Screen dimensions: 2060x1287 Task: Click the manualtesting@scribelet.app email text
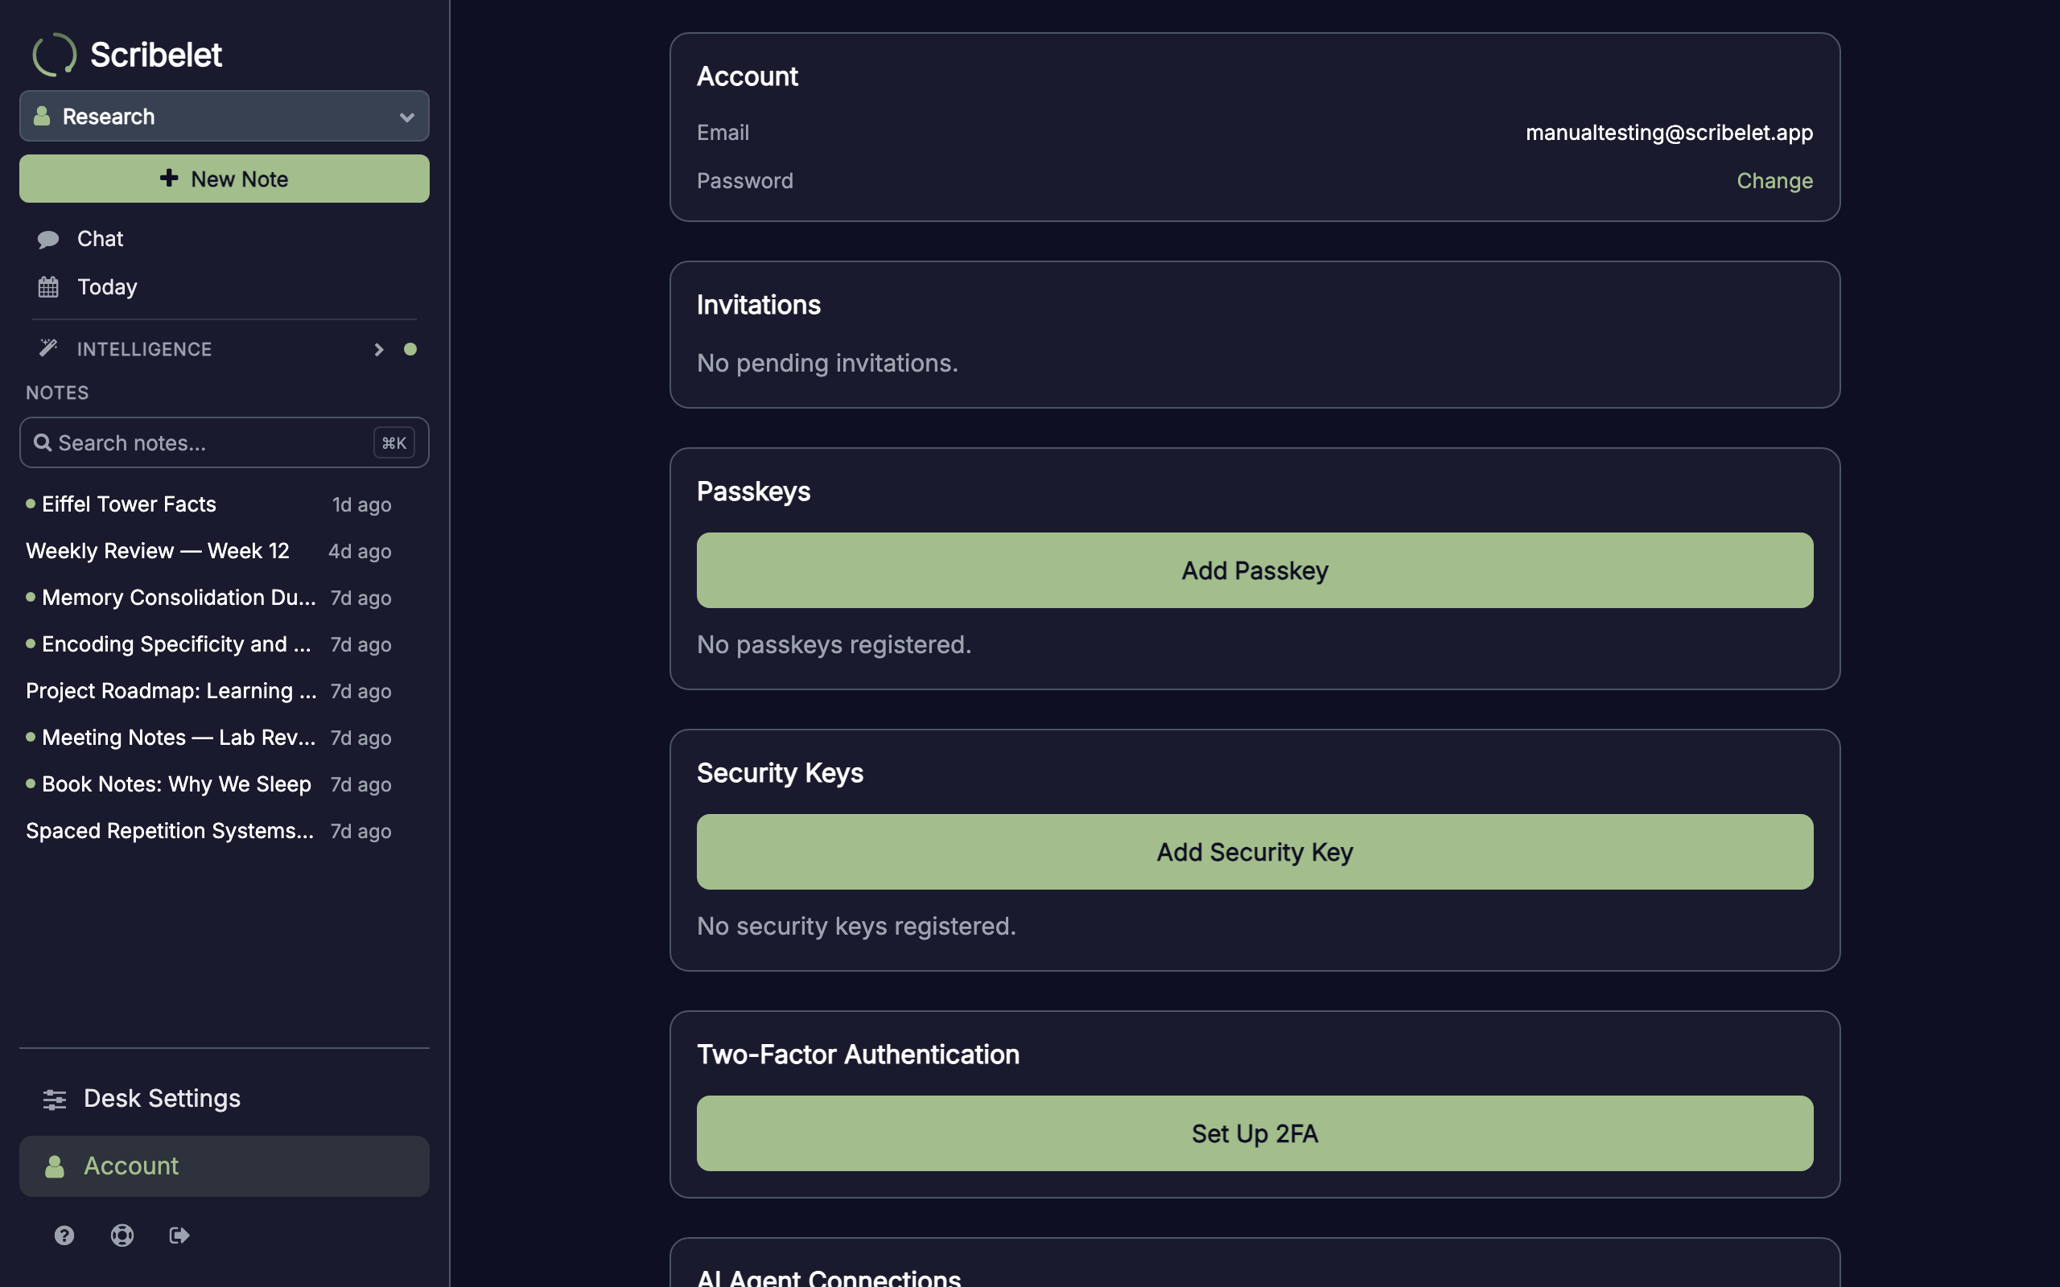[x=1668, y=133]
